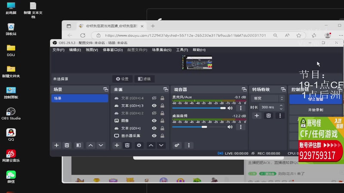Screen dimensions: 344x193
Task: Open the 渐变 transition dropdown
Action: pyautogui.click(x=268, y=98)
